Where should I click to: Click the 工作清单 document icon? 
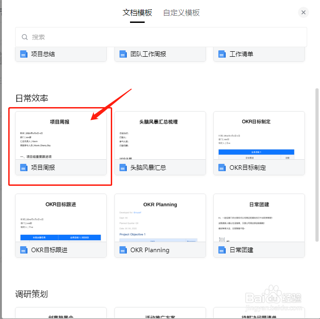[222, 54]
